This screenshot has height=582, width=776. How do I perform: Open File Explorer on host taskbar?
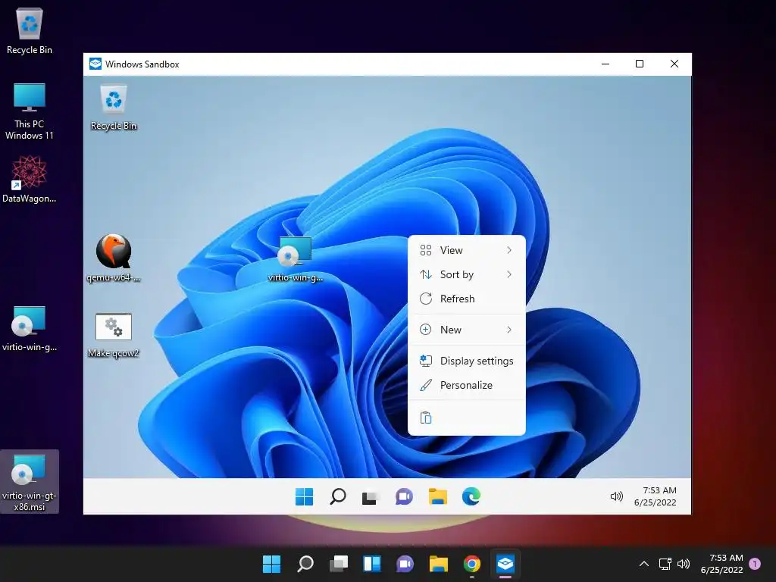click(x=439, y=564)
